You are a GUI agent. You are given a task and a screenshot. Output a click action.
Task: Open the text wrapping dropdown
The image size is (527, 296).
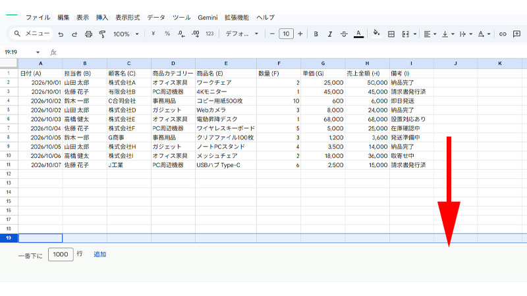466,34
